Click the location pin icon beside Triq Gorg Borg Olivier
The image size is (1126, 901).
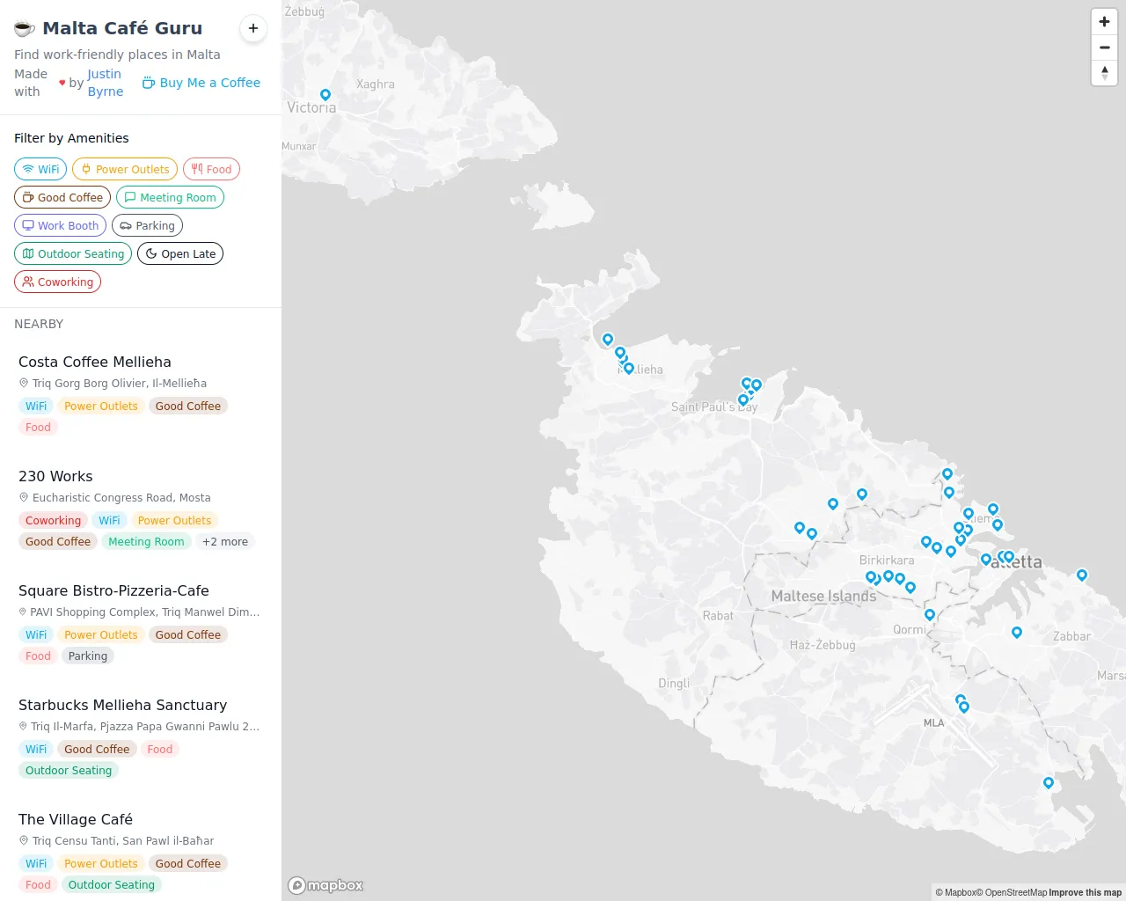tap(24, 383)
